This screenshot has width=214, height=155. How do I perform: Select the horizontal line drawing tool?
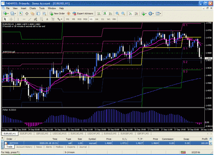[x=24, y=19]
